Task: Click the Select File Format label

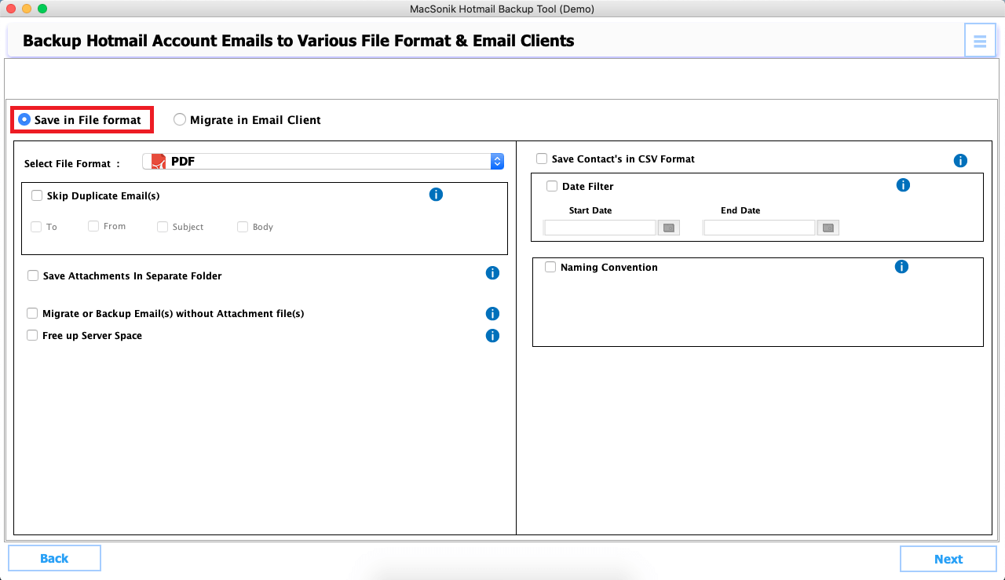Action: point(72,164)
